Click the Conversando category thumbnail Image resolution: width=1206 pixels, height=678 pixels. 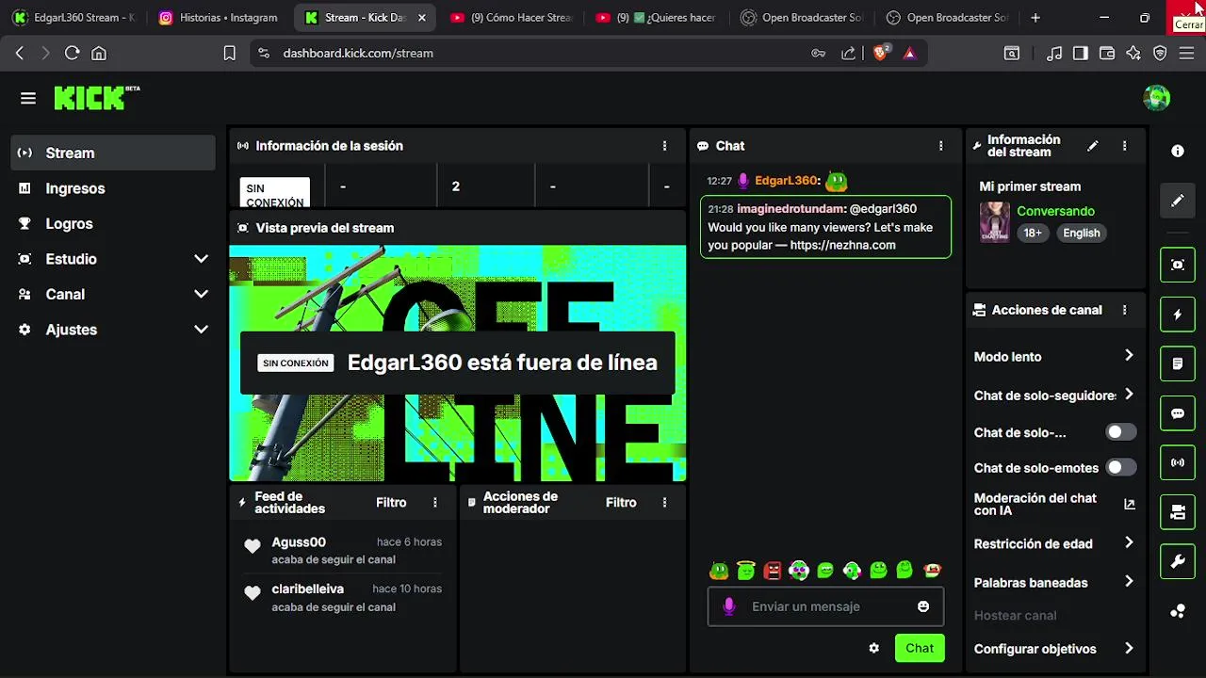click(x=994, y=222)
